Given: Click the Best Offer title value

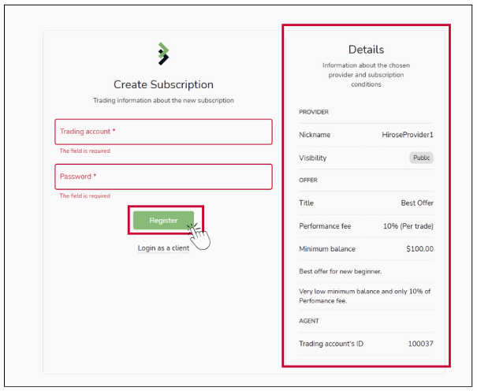Looking at the screenshot, I should coord(417,203).
